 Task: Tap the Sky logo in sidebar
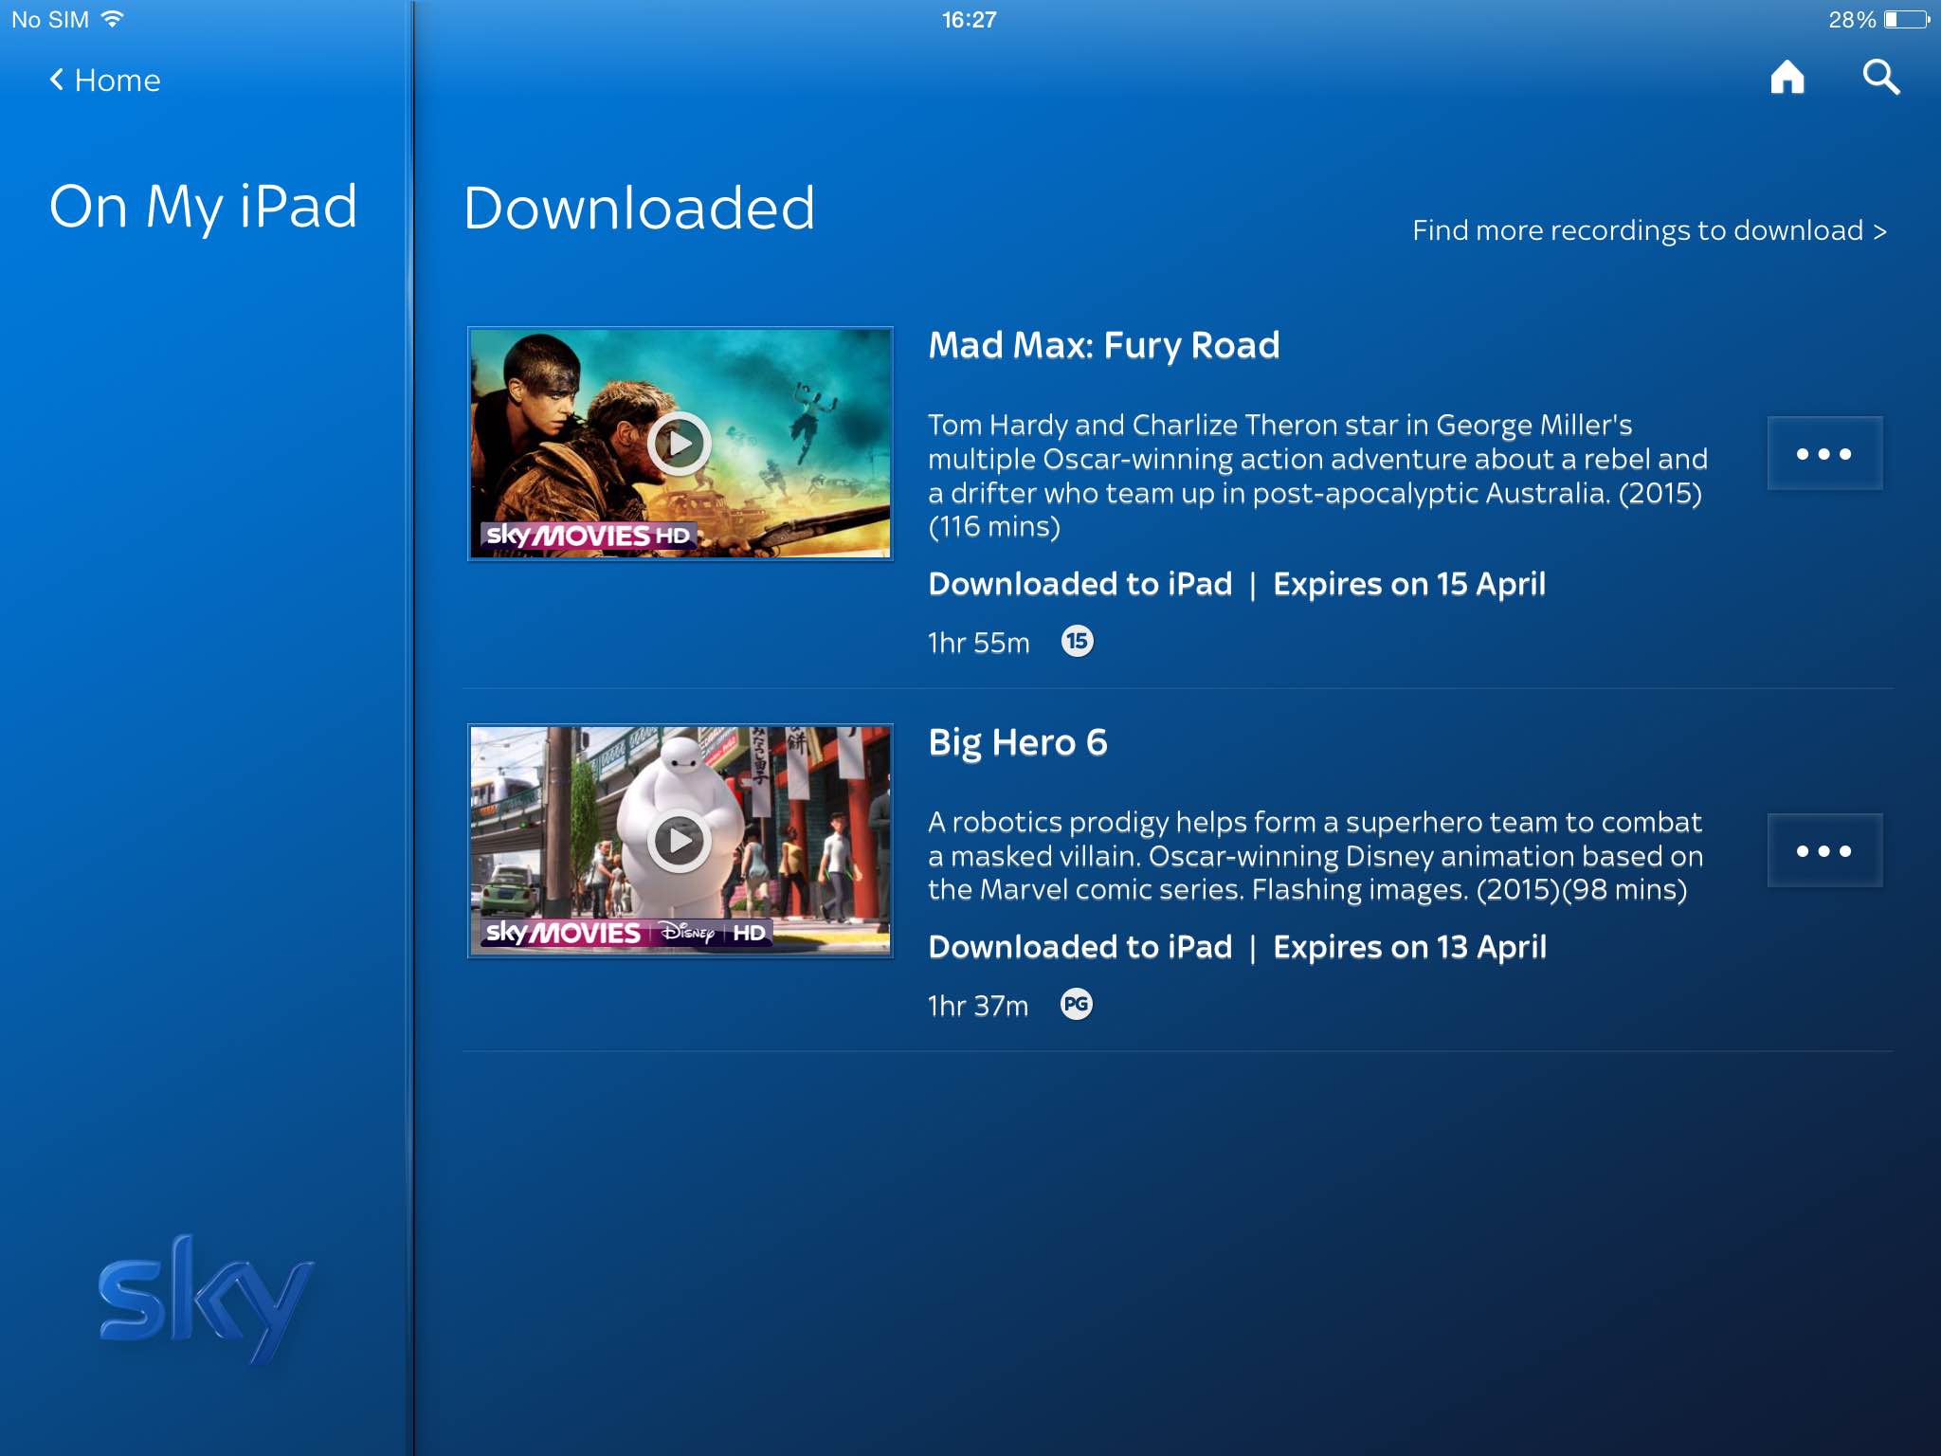[x=205, y=1299]
